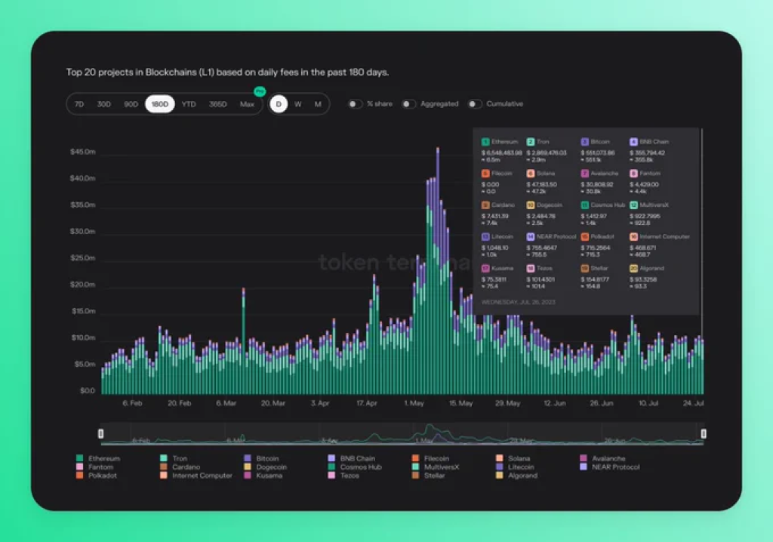The height and width of the screenshot is (542, 773).
Task: Hide Bitcoin series via bottom legend
Action: click(262, 458)
